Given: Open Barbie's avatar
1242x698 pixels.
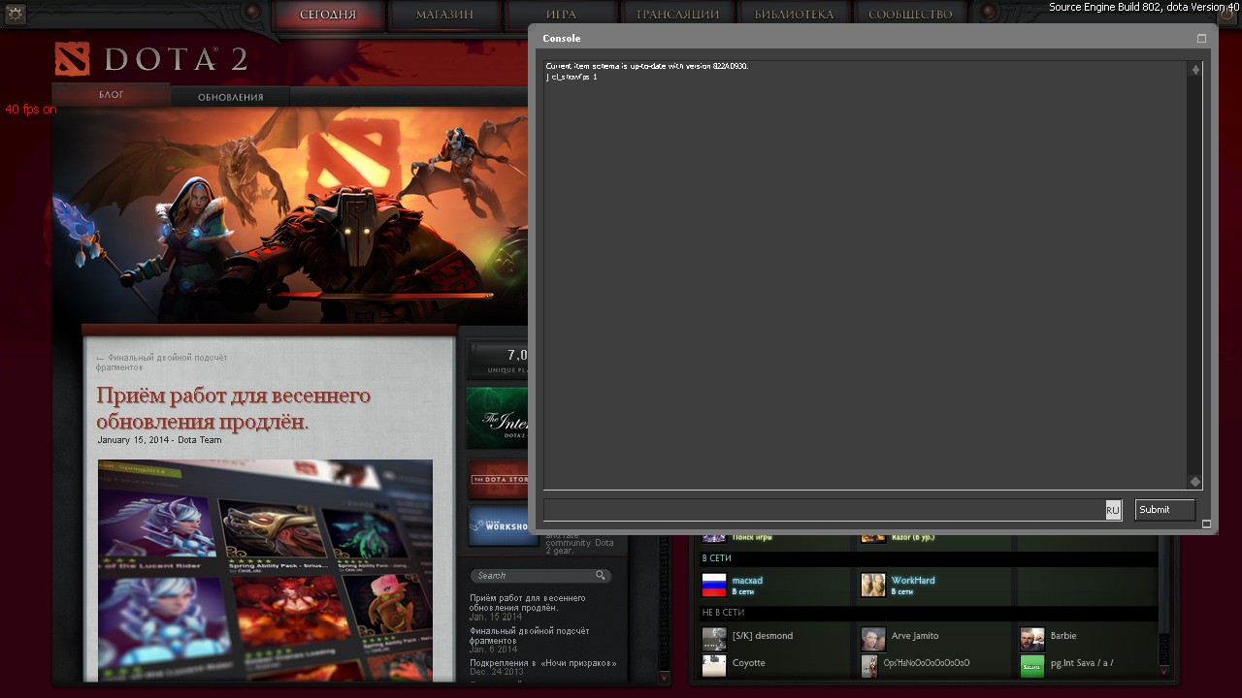Looking at the screenshot, I should [1032, 639].
